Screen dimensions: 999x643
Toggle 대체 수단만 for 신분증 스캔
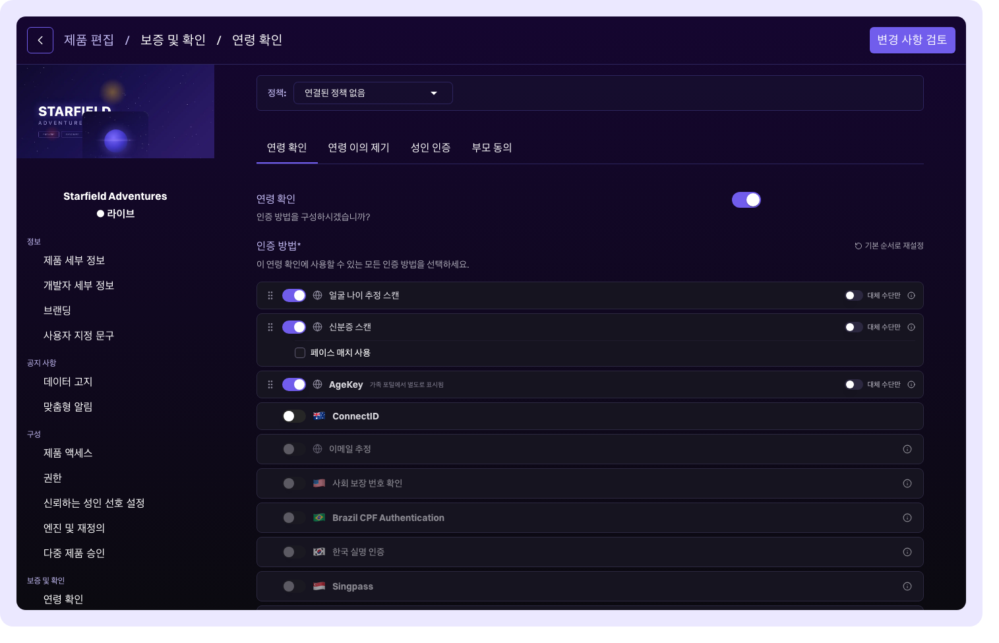[854, 327]
